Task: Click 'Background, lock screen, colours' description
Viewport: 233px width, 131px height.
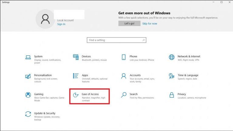Action: tap(46, 80)
